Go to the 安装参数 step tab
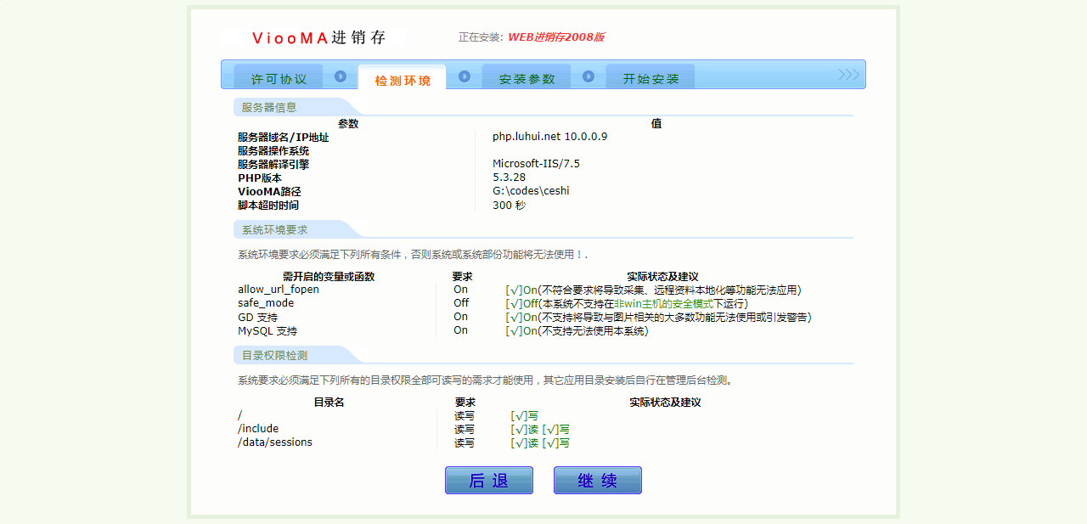The width and height of the screenshot is (1087, 524). pyautogui.click(x=527, y=77)
